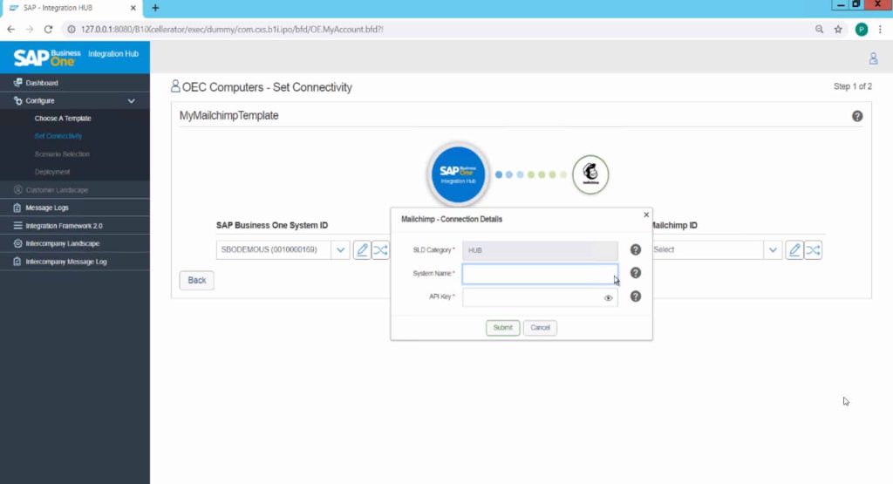Select Scenario Selection submenu item

point(62,154)
